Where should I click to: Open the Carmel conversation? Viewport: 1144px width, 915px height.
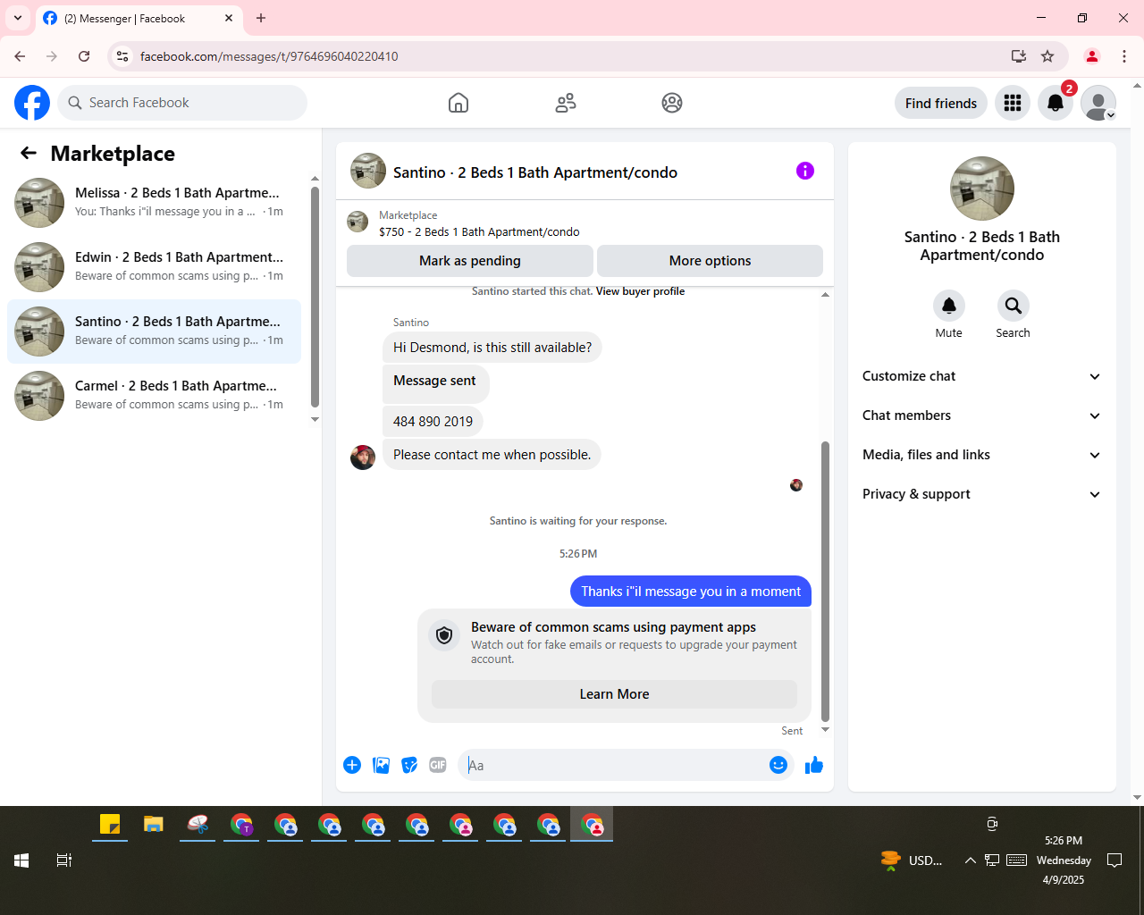154,396
